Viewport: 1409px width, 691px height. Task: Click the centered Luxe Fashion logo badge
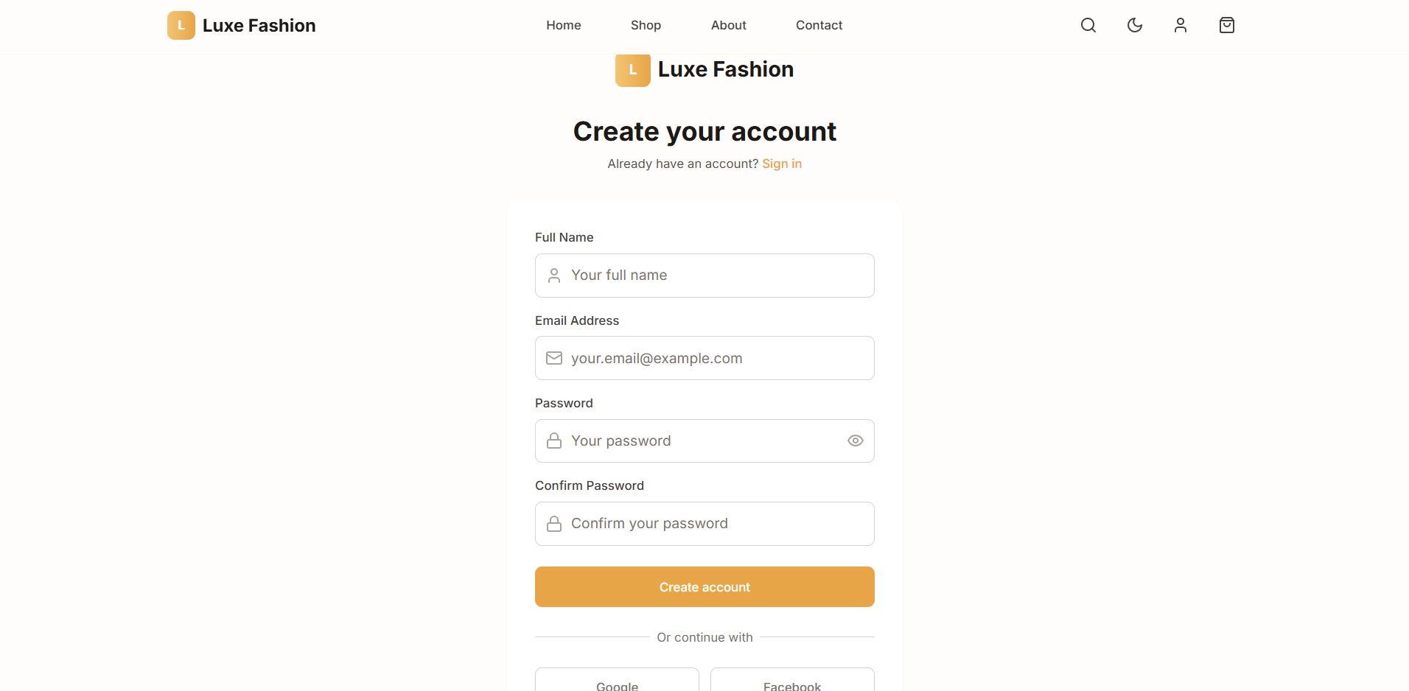tap(633, 71)
